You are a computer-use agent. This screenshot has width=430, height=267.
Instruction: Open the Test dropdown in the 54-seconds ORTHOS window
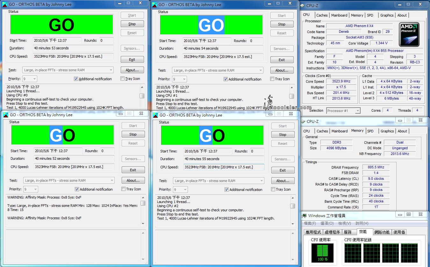pos(218,70)
